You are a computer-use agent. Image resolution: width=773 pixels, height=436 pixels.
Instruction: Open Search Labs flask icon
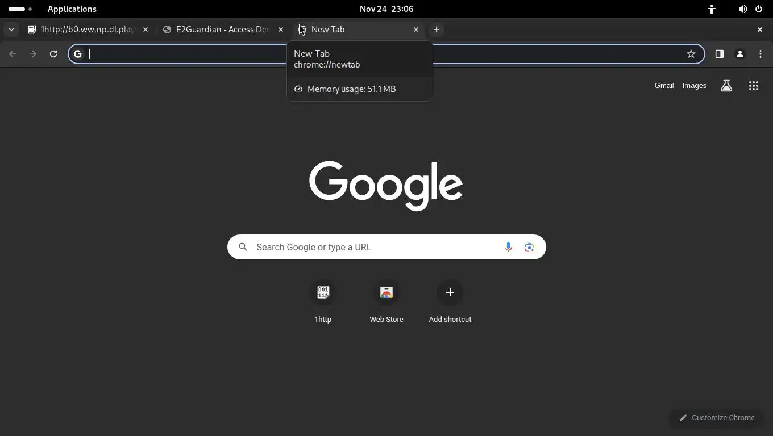click(726, 86)
